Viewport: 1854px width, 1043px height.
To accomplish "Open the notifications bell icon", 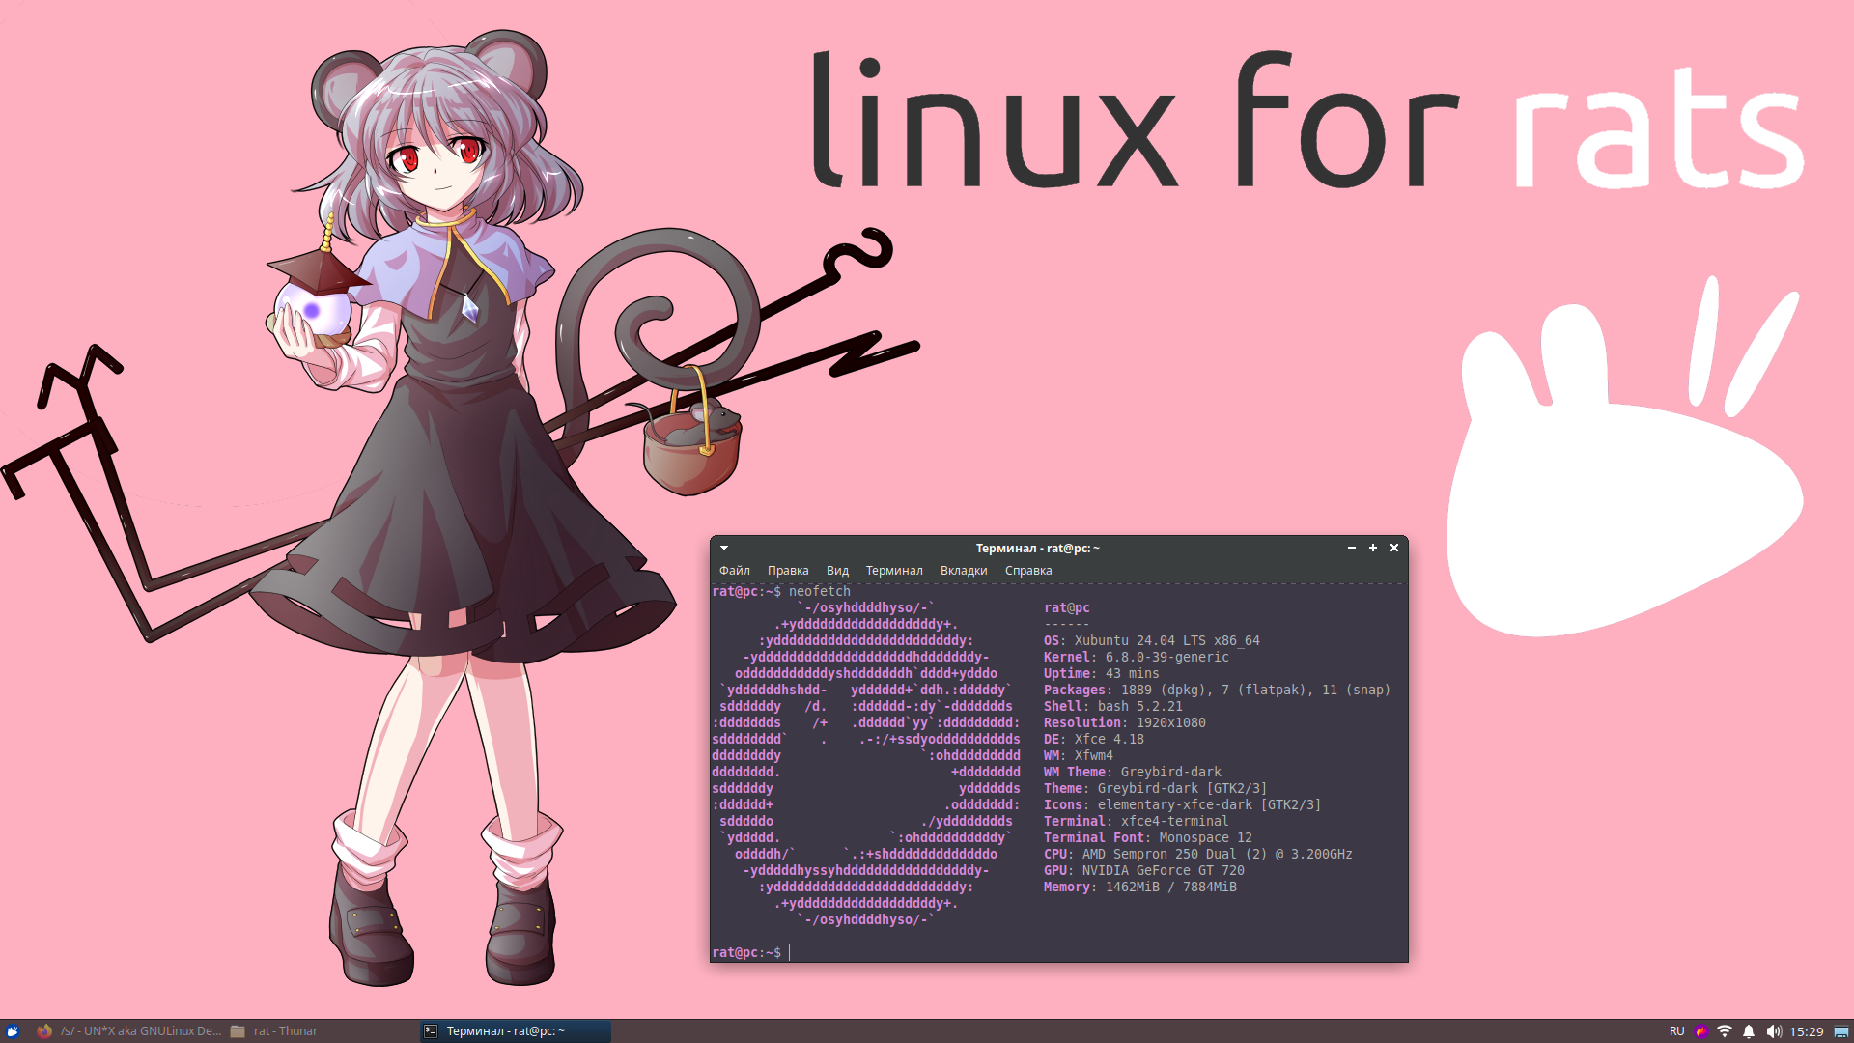I will (x=1749, y=1031).
